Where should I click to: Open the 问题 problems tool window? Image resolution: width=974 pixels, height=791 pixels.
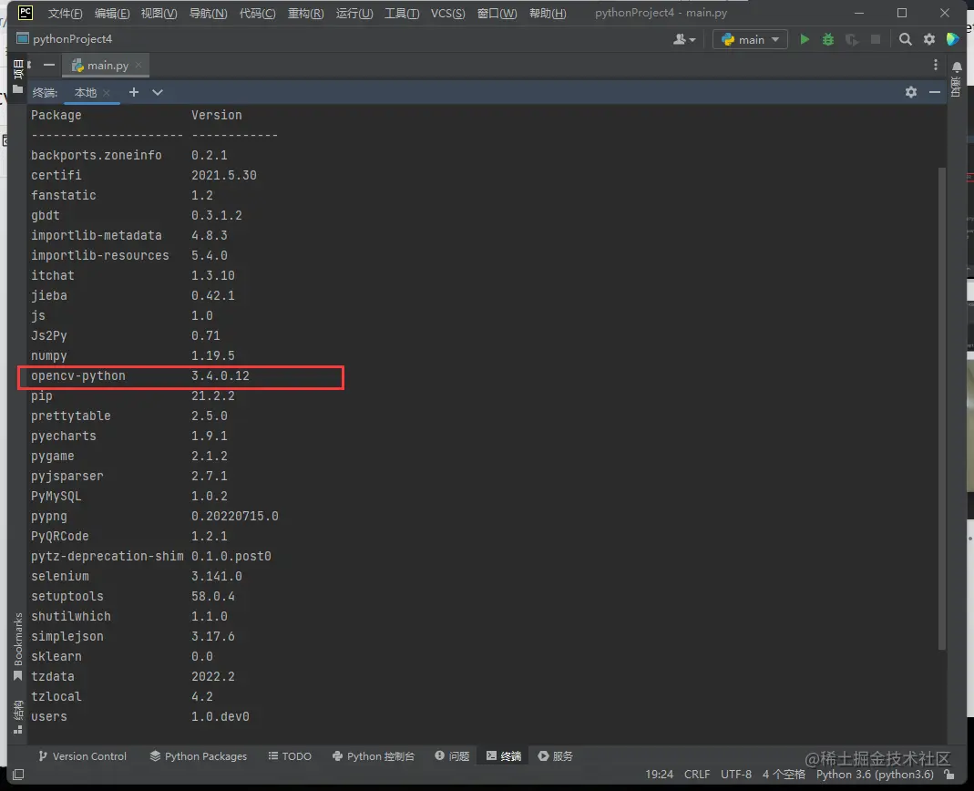click(452, 756)
